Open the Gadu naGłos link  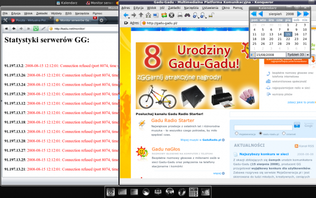[166, 149]
